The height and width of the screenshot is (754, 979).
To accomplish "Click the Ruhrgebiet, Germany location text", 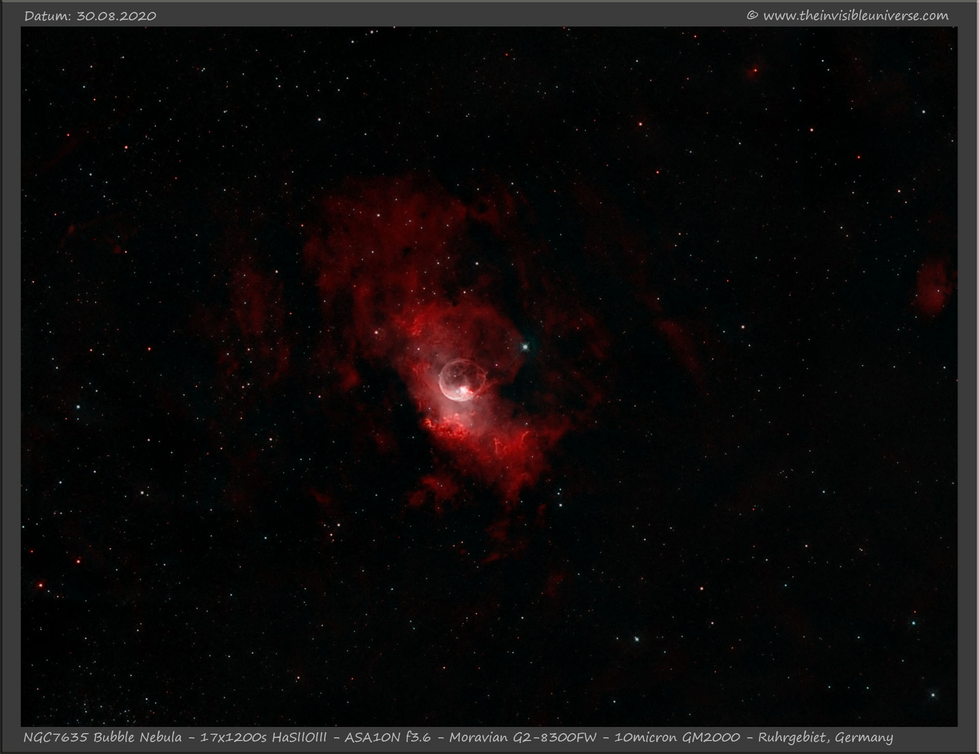I will (x=825, y=737).
